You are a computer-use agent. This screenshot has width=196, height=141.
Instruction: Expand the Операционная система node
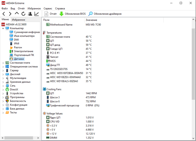pyautogui.click(x=3, y=67)
